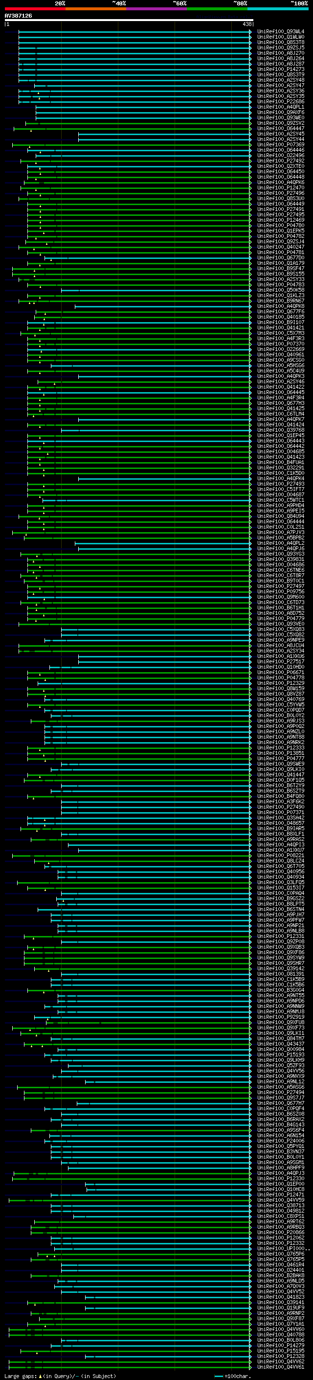Viewport: 313px width, 1380px height.
Task: Select hit UniRef100_Q8S3T8
Action: [x=281, y=42]
